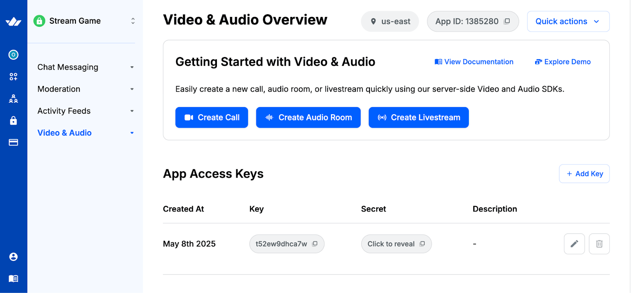Open the lock security icon in sidebar

point(13,121)
